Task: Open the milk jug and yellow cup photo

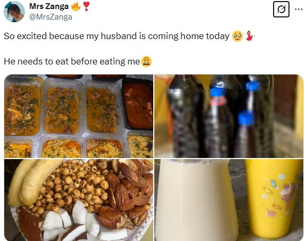Action: [x=229, y=200]
